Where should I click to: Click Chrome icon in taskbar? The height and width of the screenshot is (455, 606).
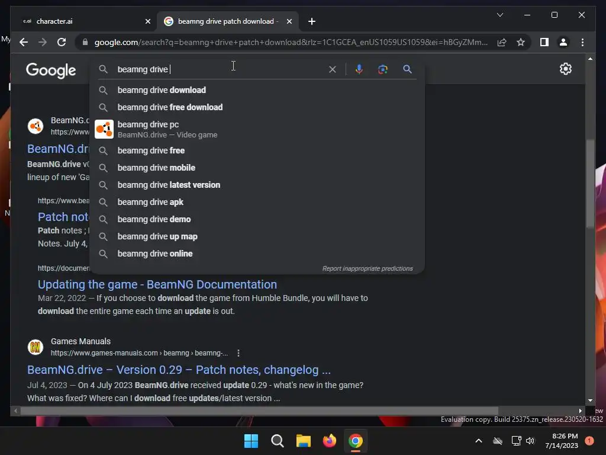[356, 441]
